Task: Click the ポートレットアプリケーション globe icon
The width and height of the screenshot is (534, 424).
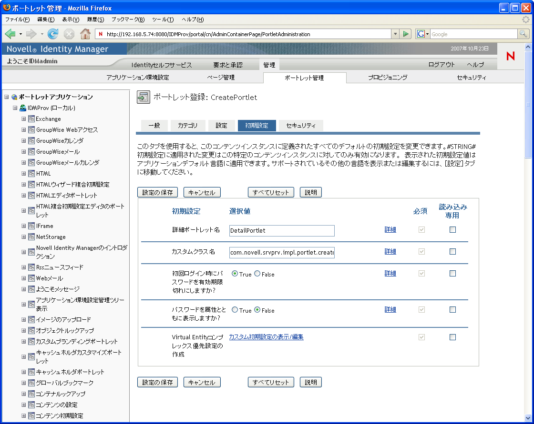Action: (14, 97)
